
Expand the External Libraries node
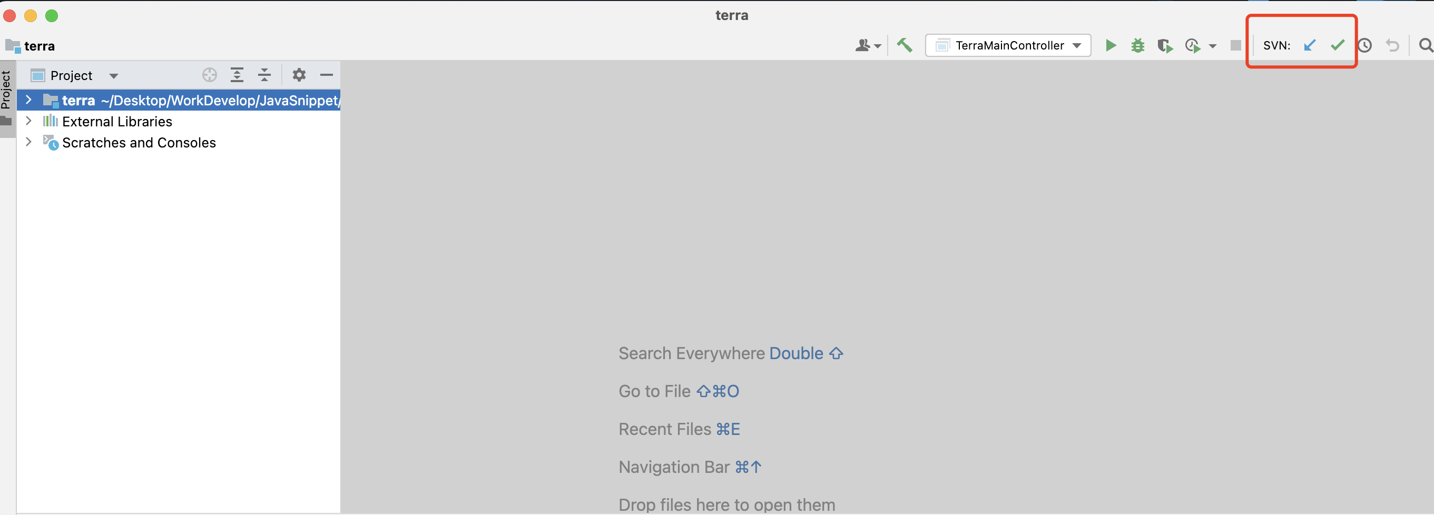click(28, 121)
